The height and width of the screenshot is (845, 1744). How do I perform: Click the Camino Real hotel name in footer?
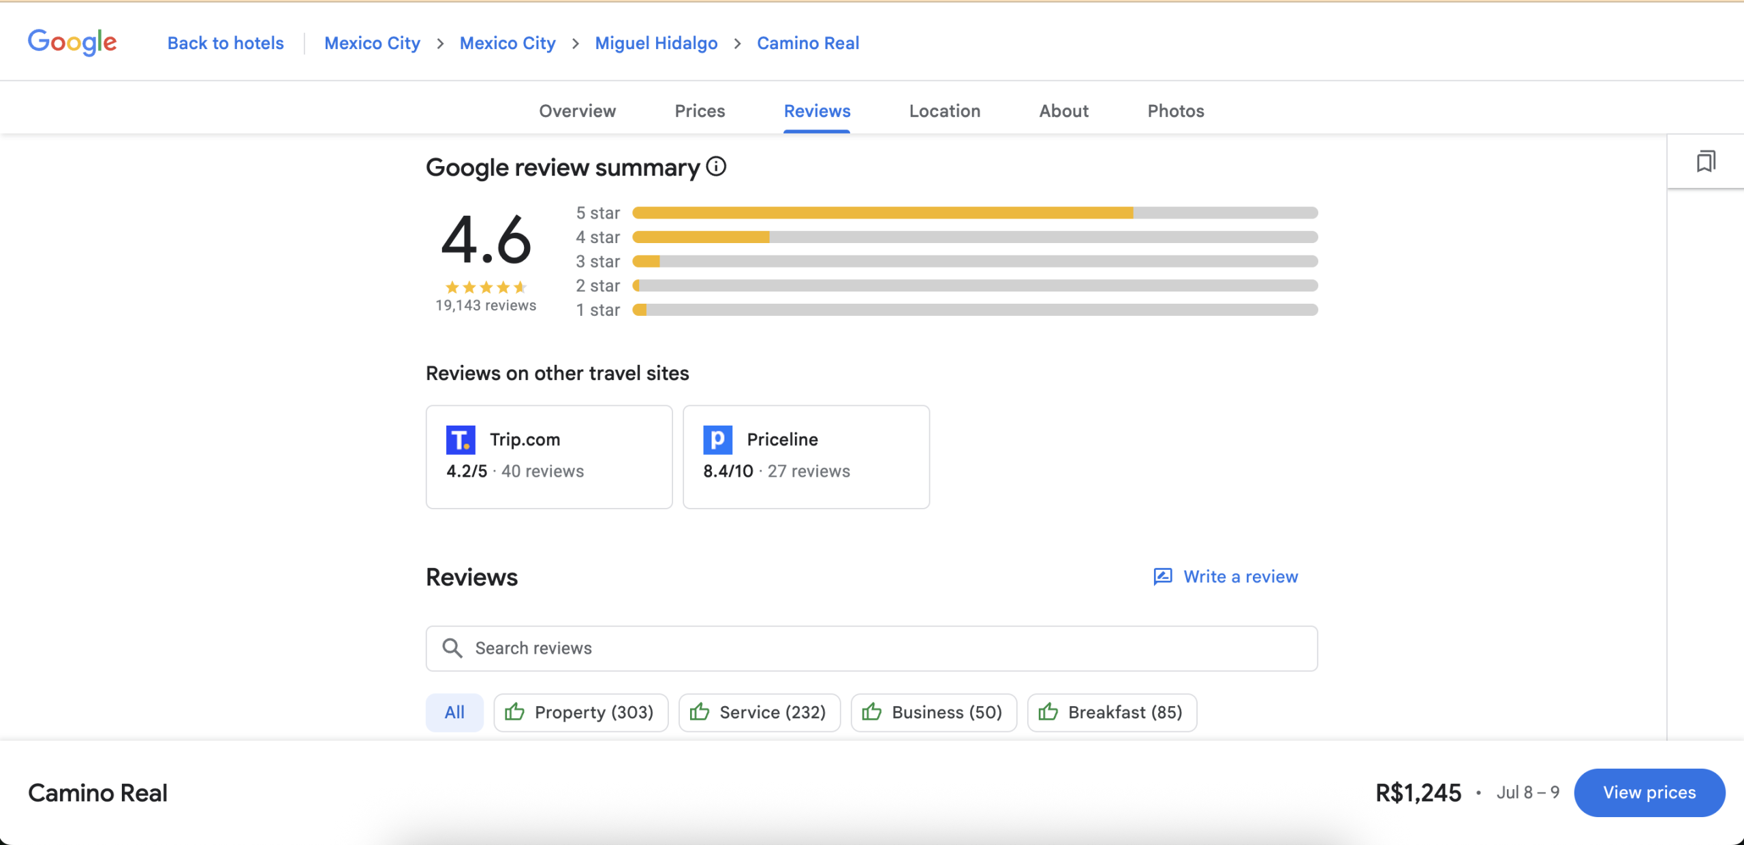[x=97, y=793]
